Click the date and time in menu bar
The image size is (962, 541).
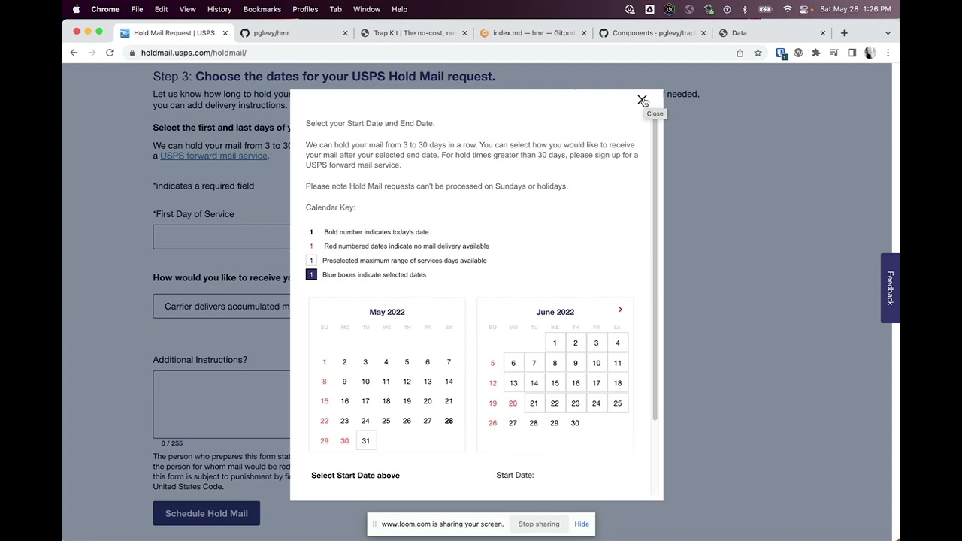point(855,9)
